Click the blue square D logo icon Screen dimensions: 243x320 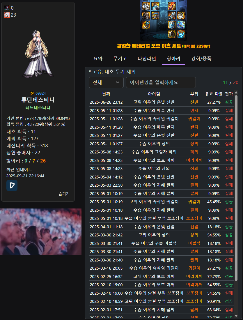tap(12, 185)
